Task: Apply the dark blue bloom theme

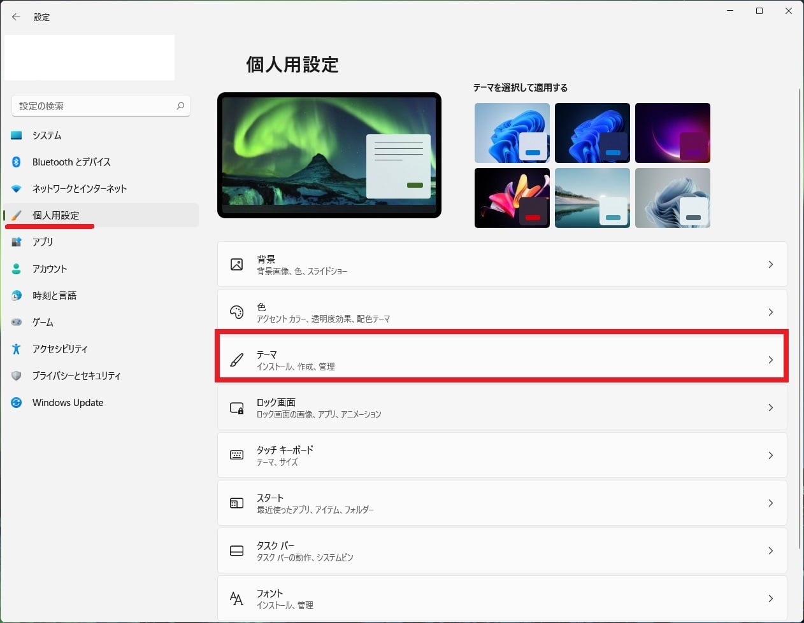Action: point(592,133)
